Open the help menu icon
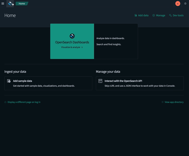The width and height of the screenshot is (189, 156). (185, 4)
